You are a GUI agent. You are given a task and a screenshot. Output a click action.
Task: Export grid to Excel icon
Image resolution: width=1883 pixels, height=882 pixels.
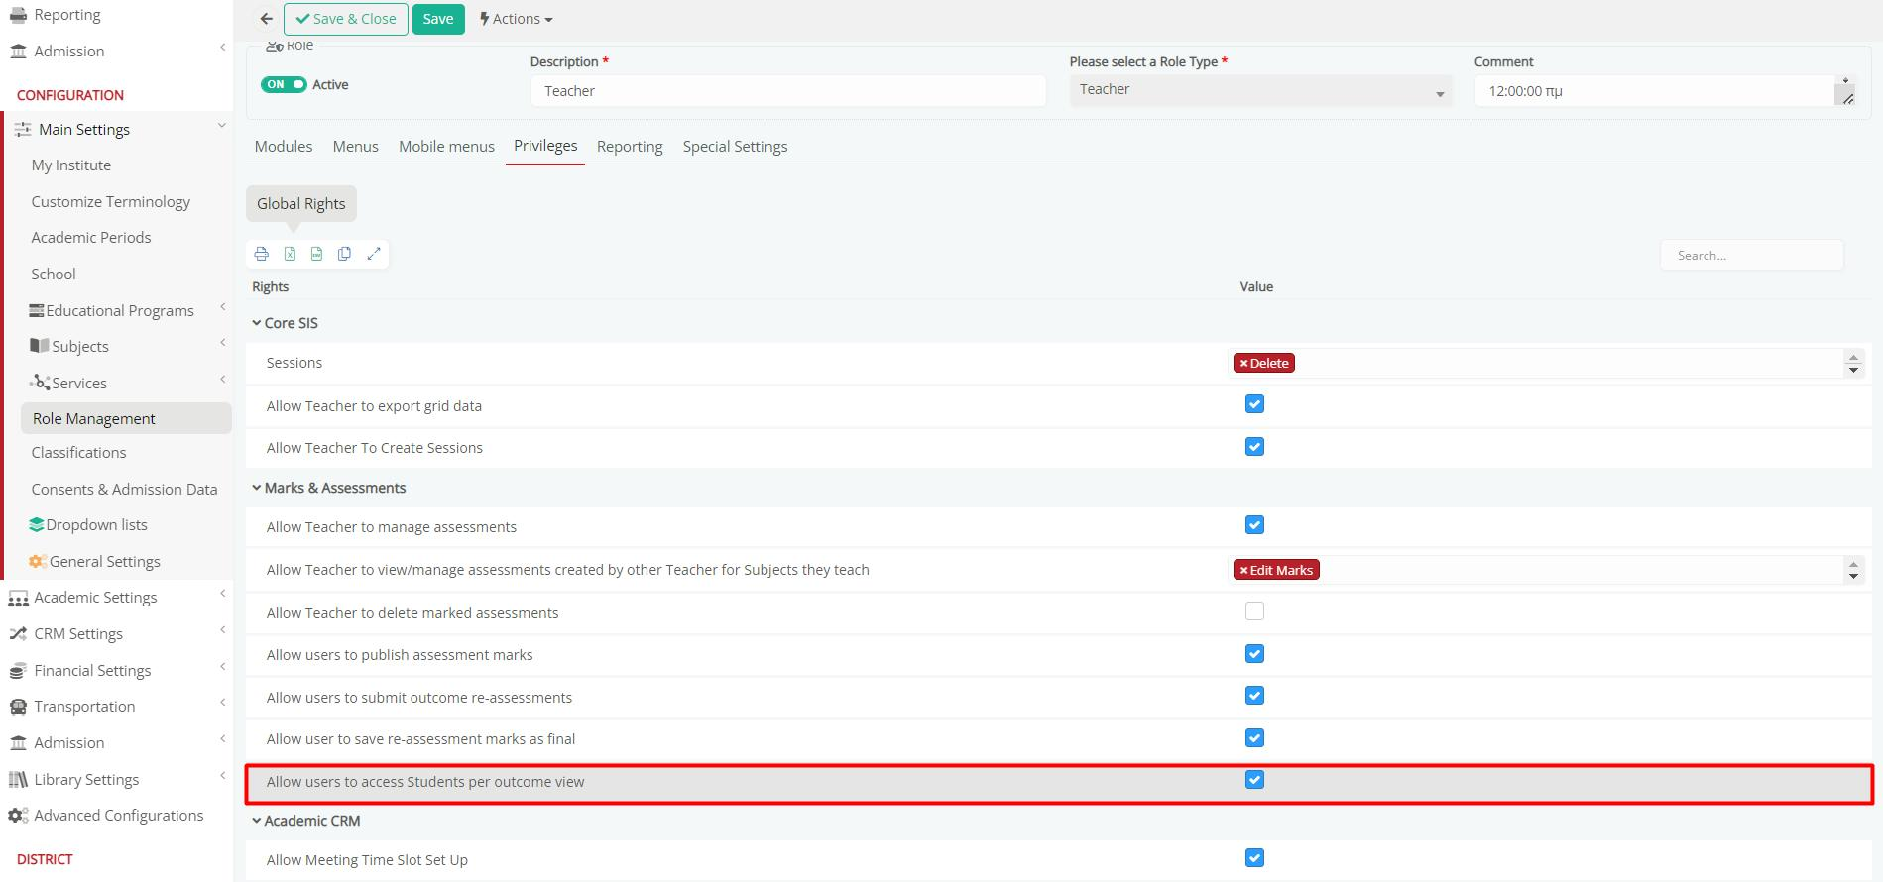[x=290, y=254]
